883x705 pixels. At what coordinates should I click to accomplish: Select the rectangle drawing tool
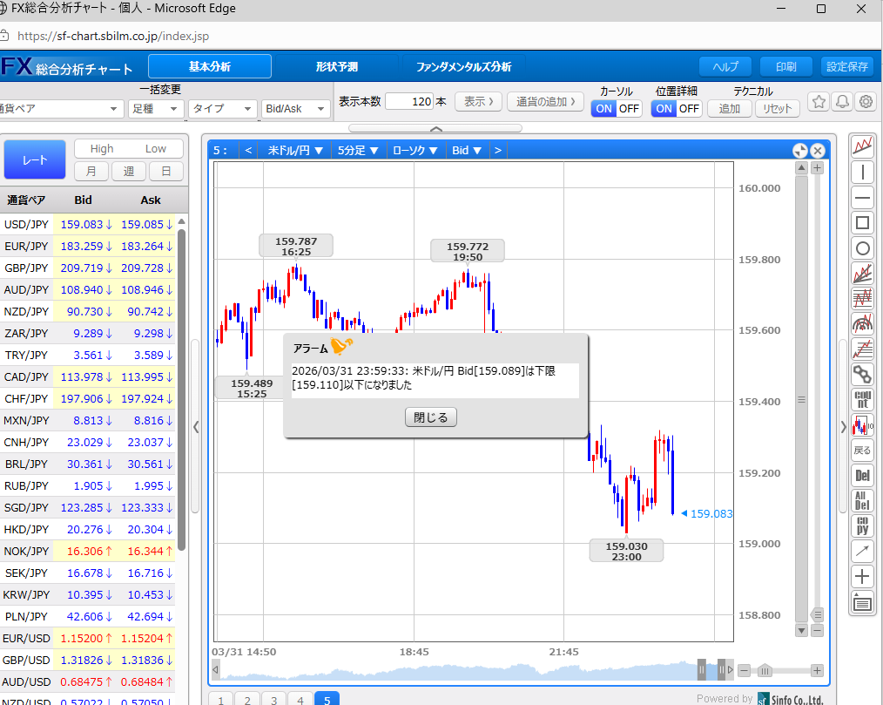pos(862,222)
